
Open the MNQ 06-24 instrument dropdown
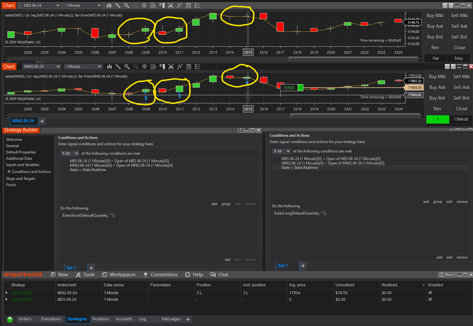(x=42, y=67)
